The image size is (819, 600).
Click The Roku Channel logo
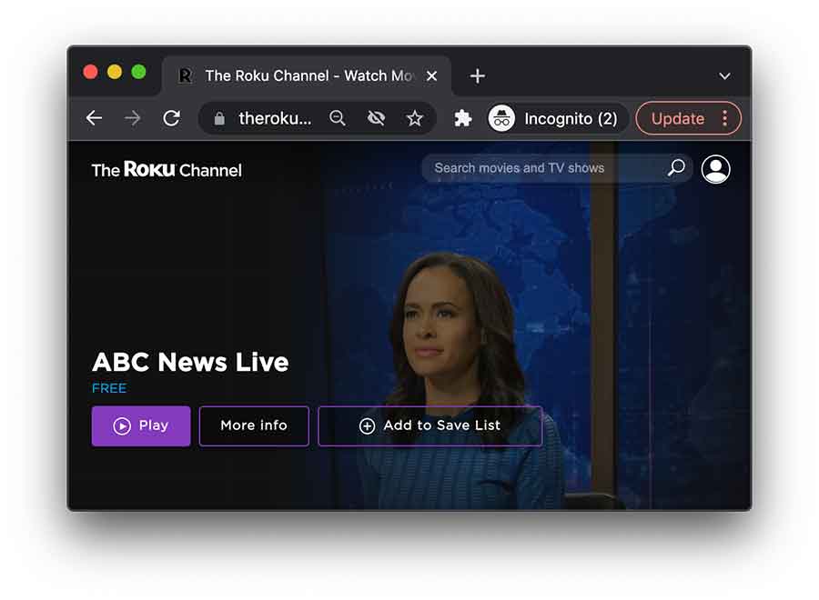[x=167, y=170]
